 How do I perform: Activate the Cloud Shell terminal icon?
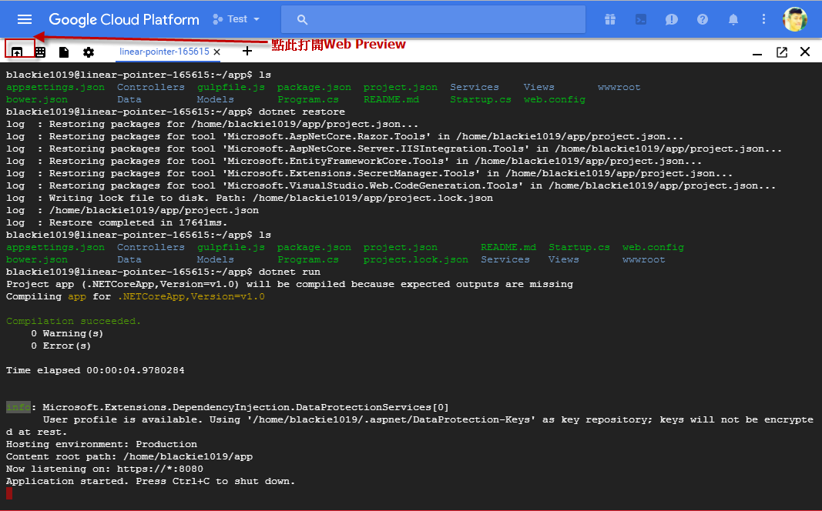641,19
